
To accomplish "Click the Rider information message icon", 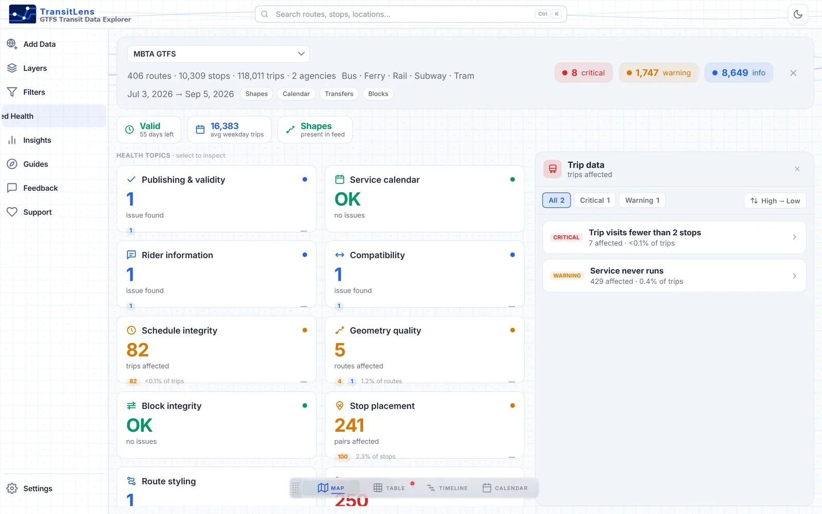I will tap(131, 255).
